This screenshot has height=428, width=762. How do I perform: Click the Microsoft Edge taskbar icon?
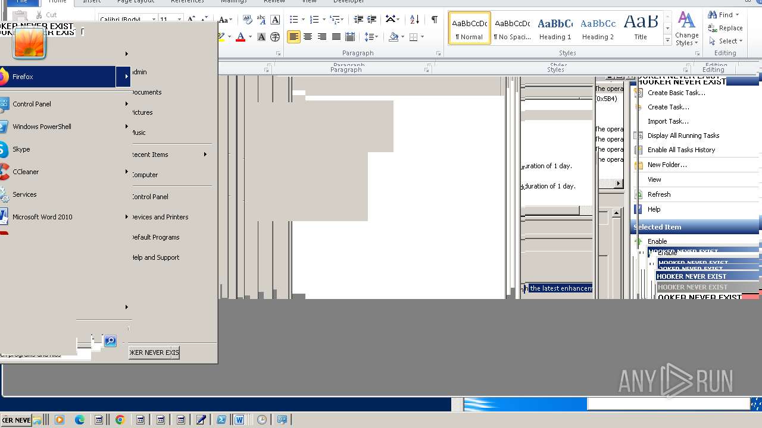tap(80, 420)
